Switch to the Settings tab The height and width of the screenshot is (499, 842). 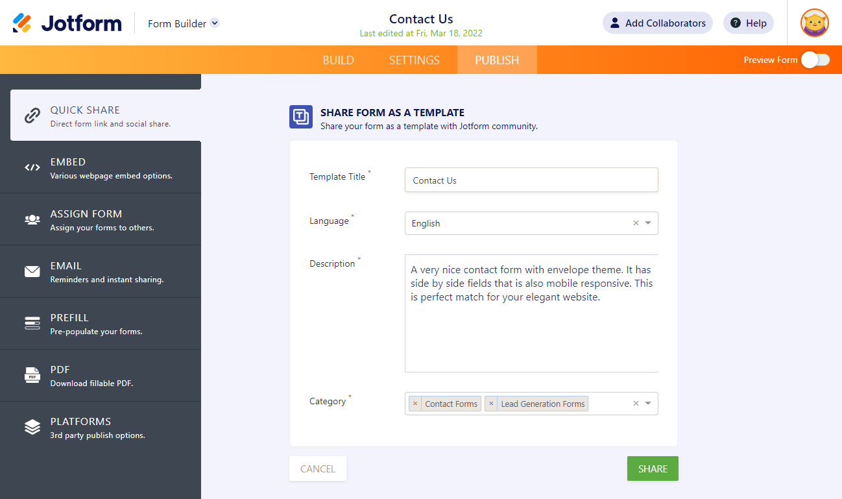(414, 60)
